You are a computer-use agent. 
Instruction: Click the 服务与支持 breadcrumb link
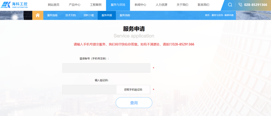point(217,15)
